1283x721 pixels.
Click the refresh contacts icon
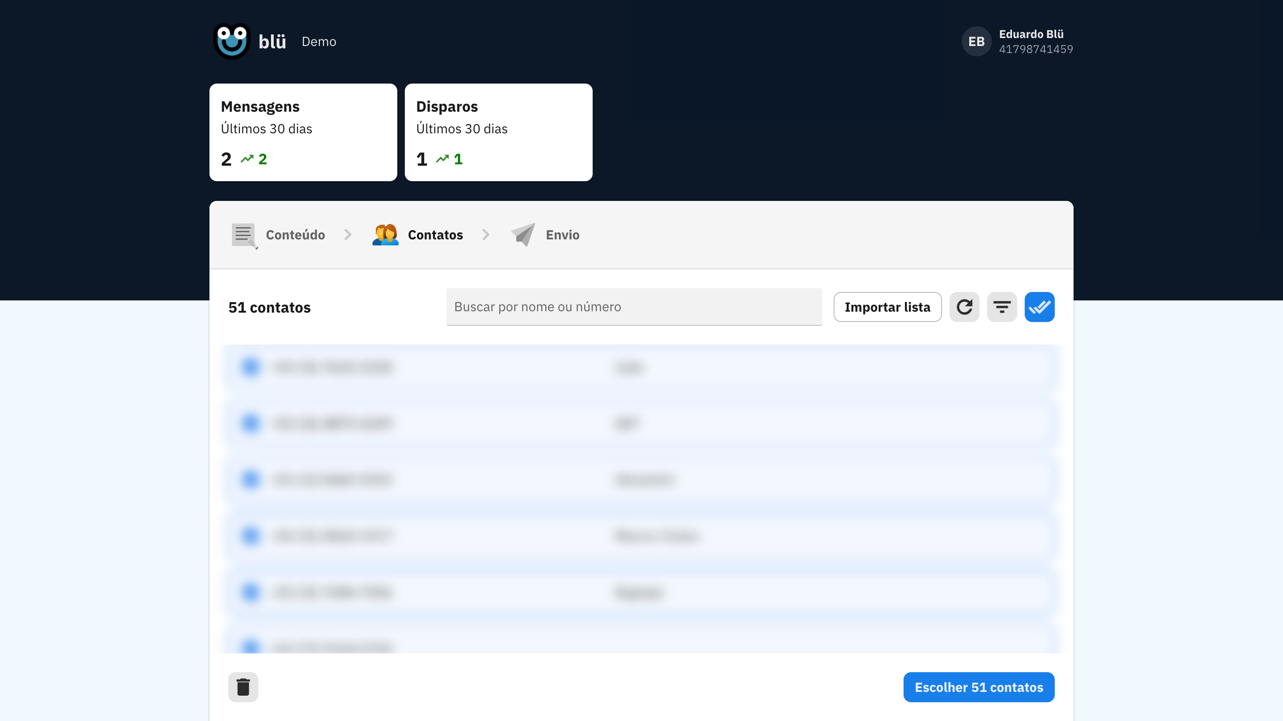tap(964, 307)
